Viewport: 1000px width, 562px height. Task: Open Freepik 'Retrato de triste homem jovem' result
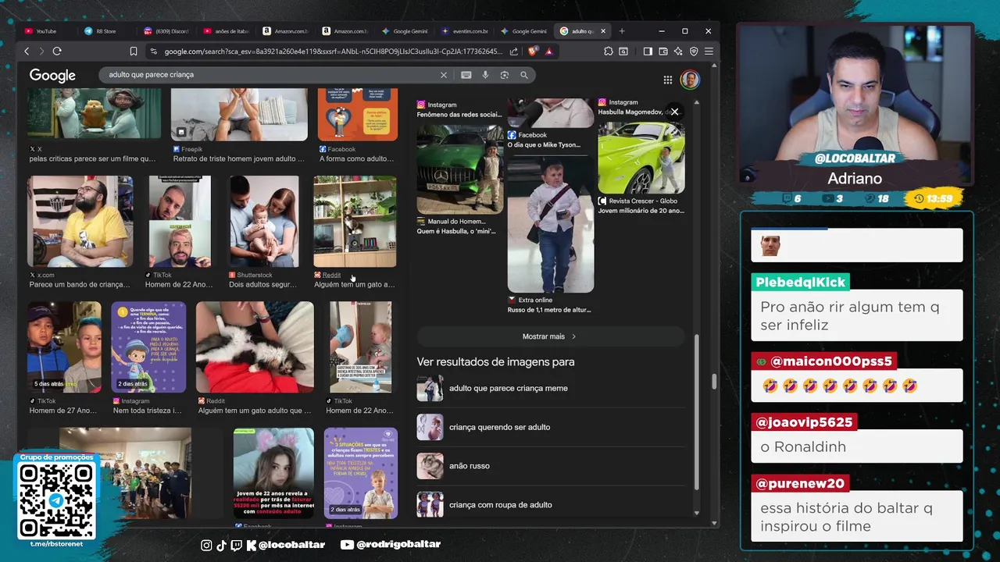click(239, 115)
